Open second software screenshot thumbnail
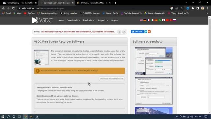This screenshot has width=211, height=119. (x=154, y=91)
